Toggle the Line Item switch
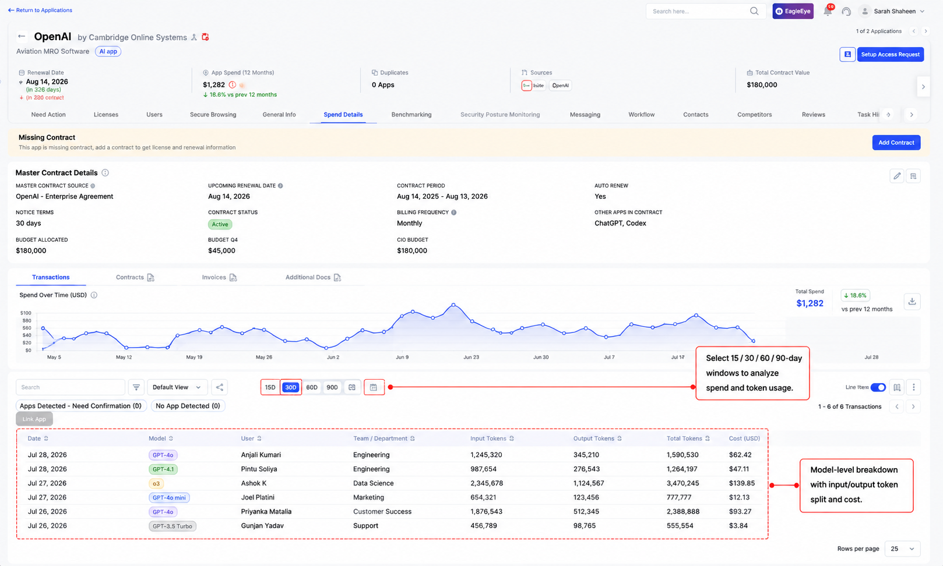The image size is (943, 566). coord(878,387)
